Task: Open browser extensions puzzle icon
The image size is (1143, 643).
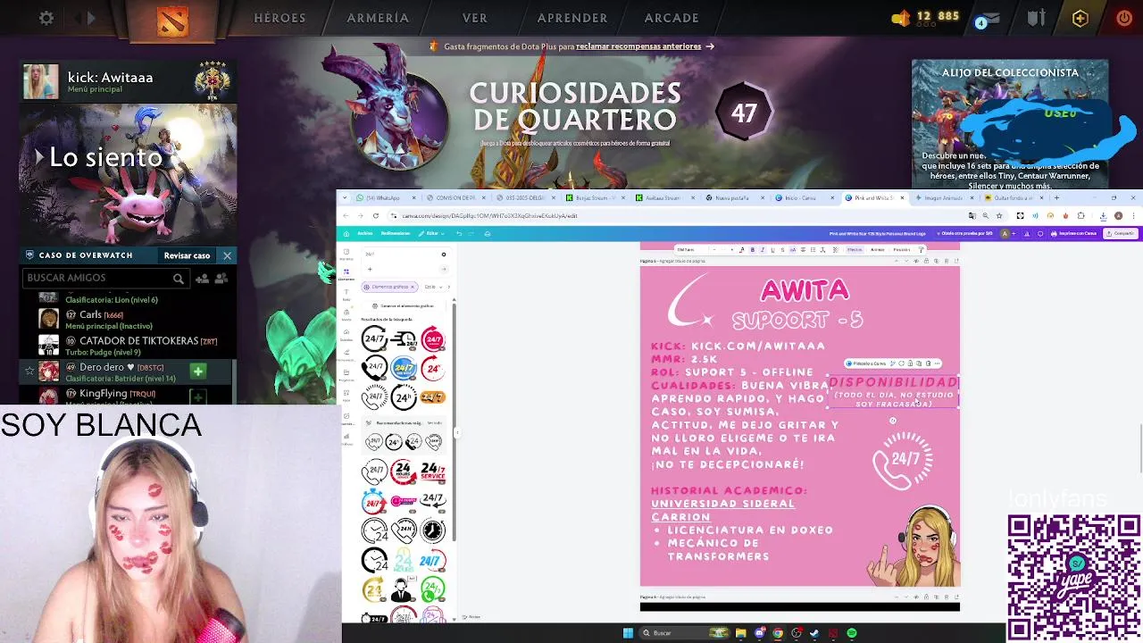Action: coord(1080,215)
